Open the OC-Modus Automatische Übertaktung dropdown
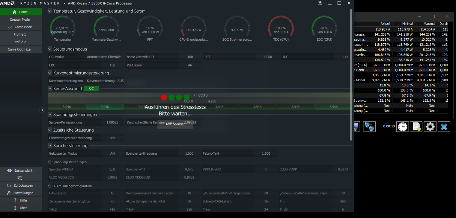This screenshot has width=456, height=218. click(105, 57)
